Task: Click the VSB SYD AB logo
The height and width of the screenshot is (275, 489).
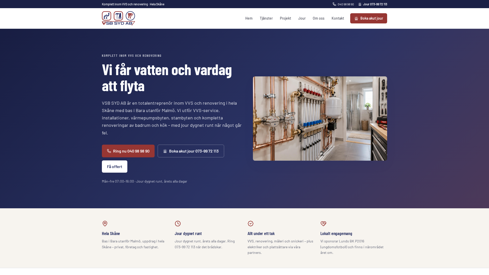Action: pyautogui.click(x=118, y=18)
